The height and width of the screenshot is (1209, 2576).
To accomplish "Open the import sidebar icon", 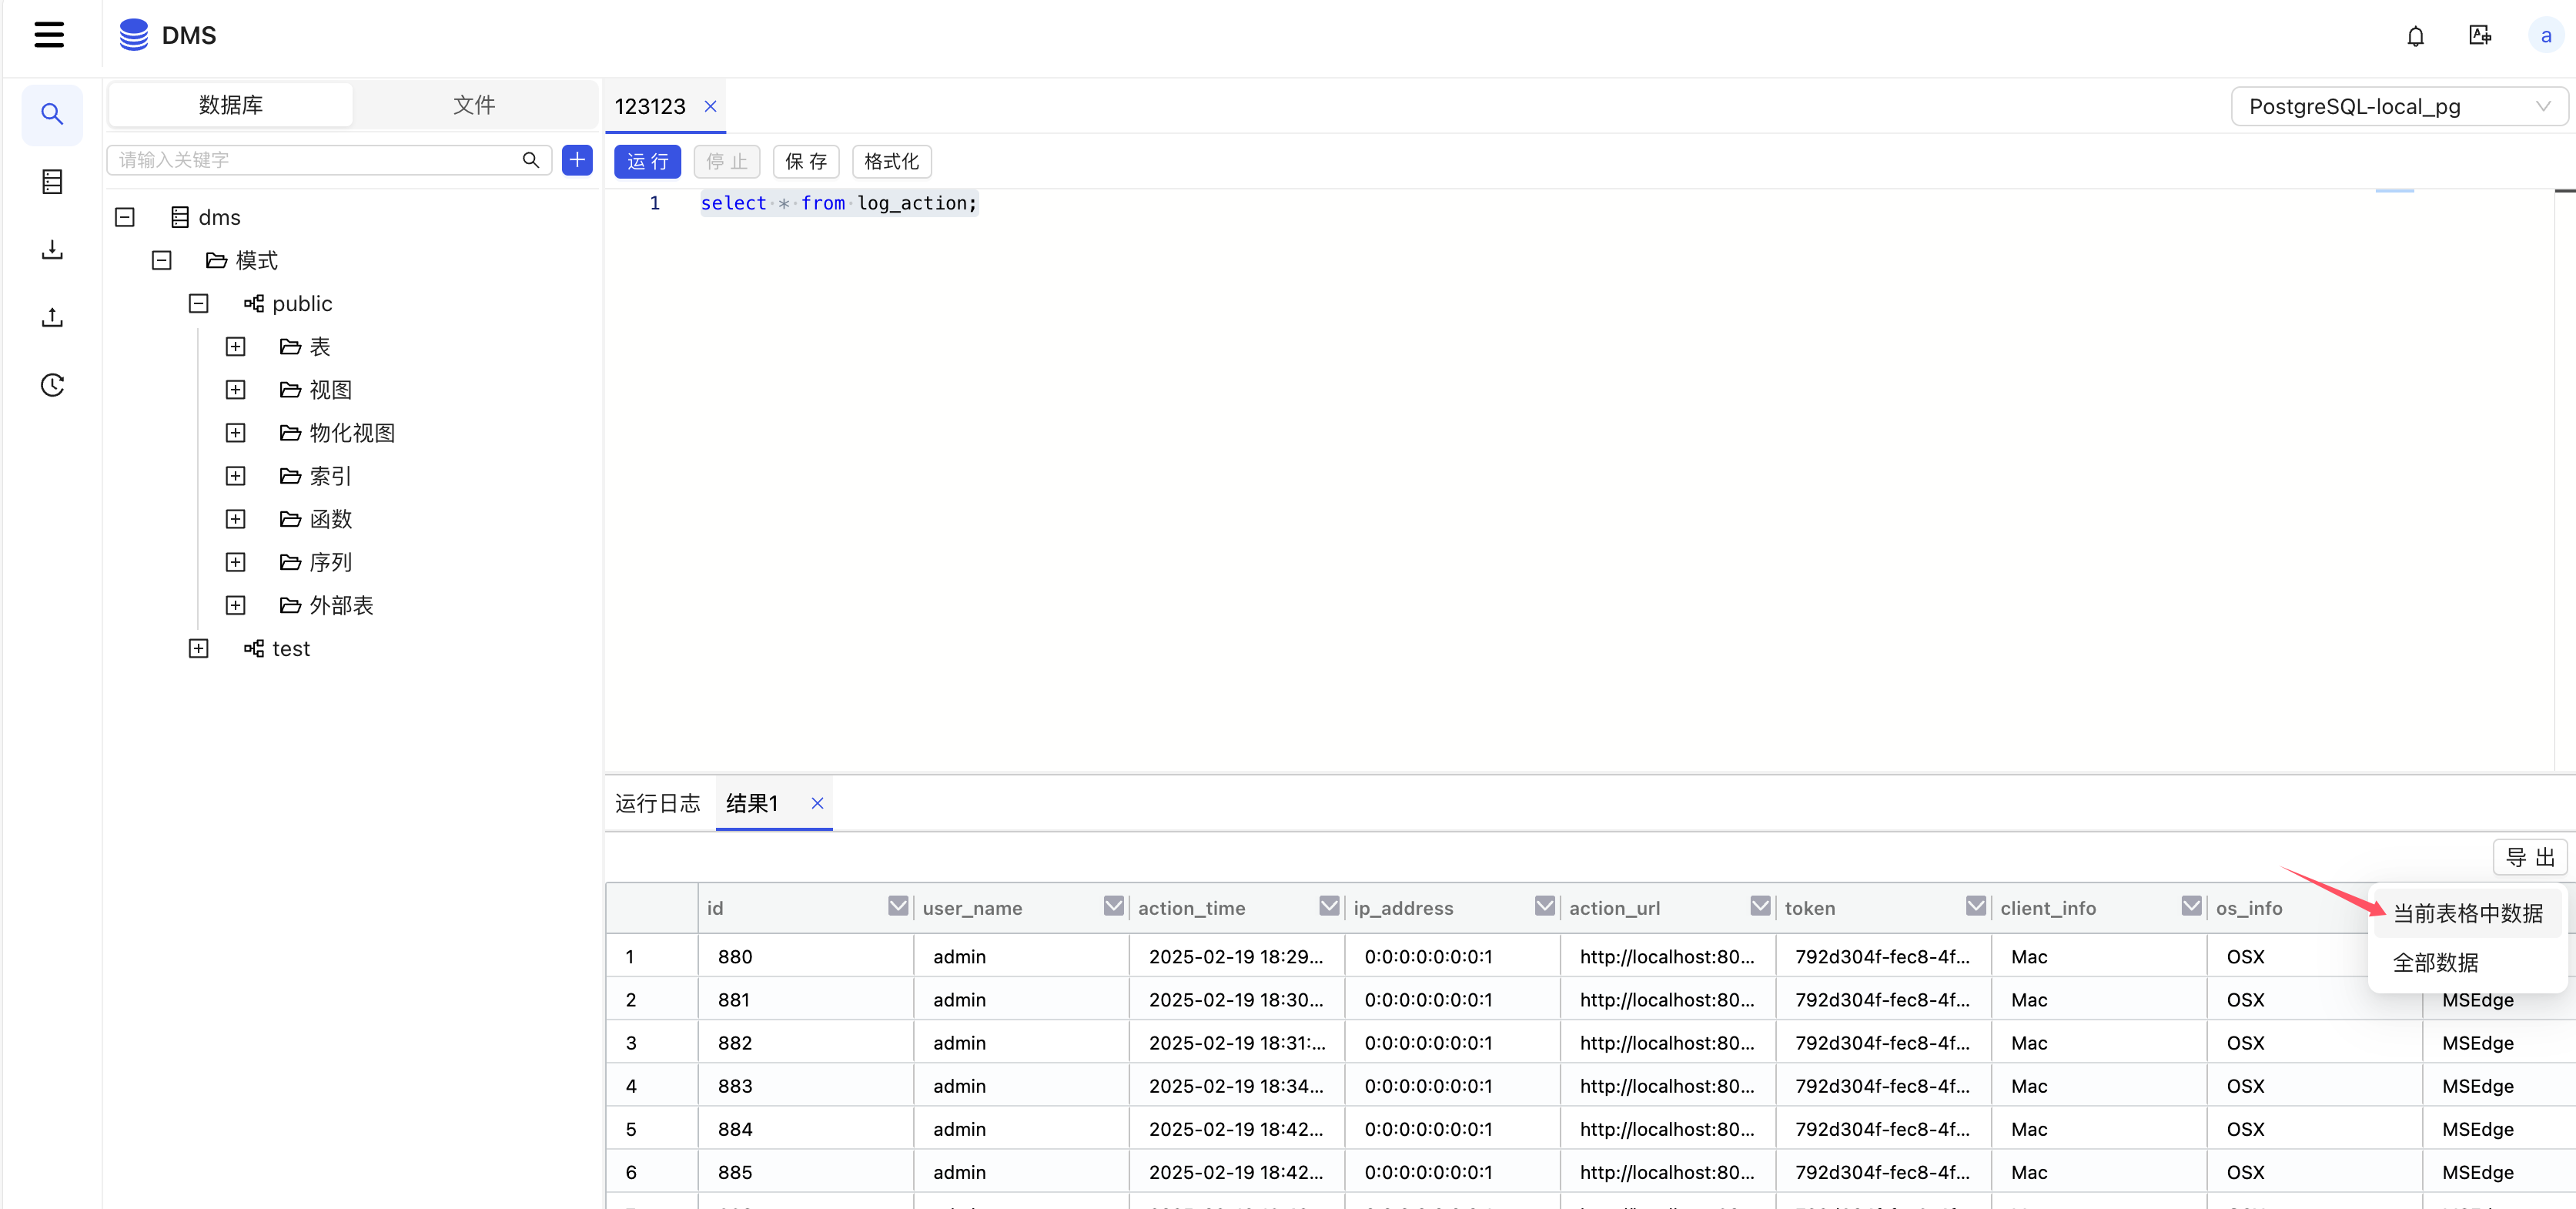I will [x=52, y=249].
